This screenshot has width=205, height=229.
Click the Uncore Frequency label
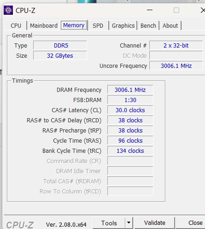point(123,66)
